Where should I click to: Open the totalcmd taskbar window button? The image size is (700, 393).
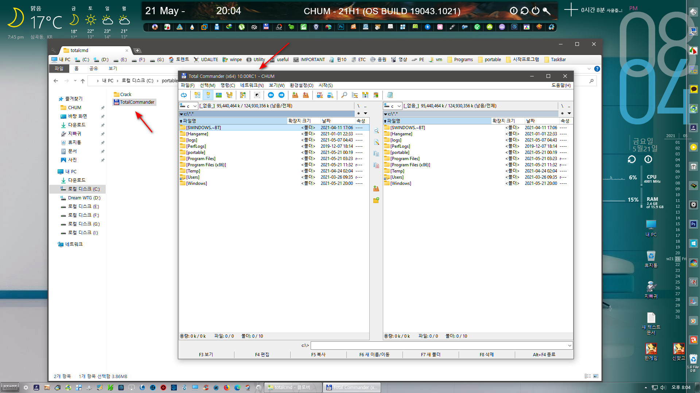293,388
